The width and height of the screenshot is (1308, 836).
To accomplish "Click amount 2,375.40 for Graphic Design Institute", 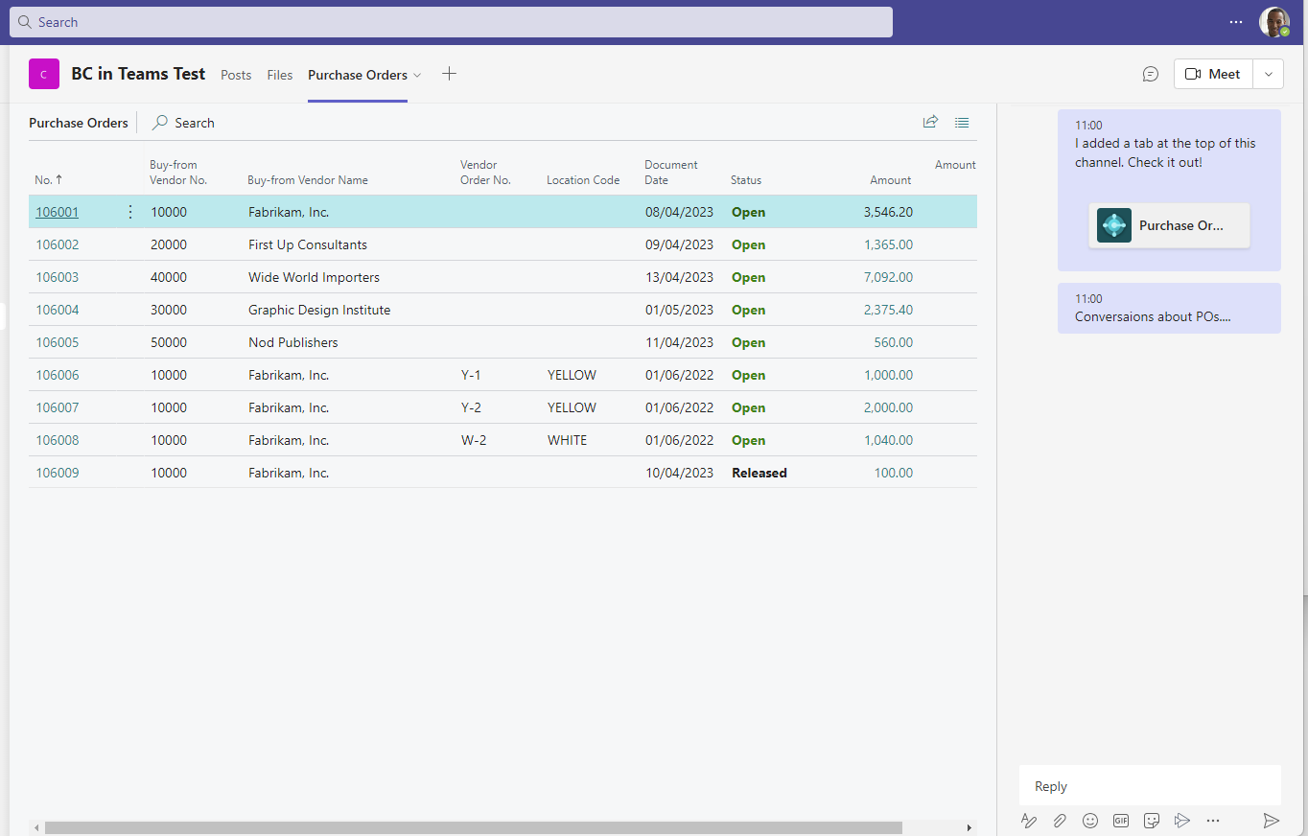I will click(888, 310).
